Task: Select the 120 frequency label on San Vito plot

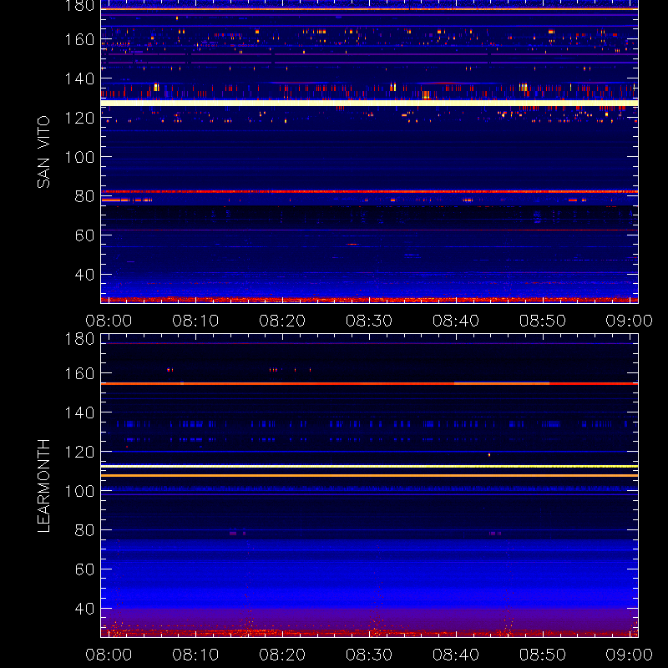Action: (x=79, y=118)
